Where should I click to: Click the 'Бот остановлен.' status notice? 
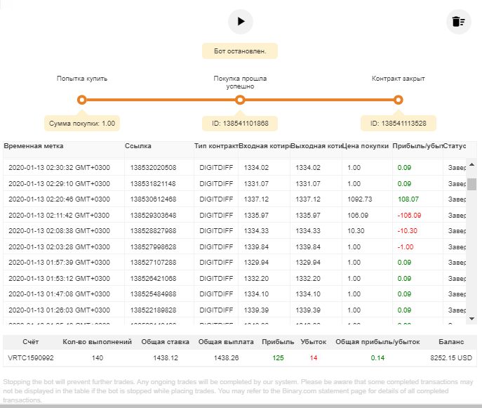point(240,51)
